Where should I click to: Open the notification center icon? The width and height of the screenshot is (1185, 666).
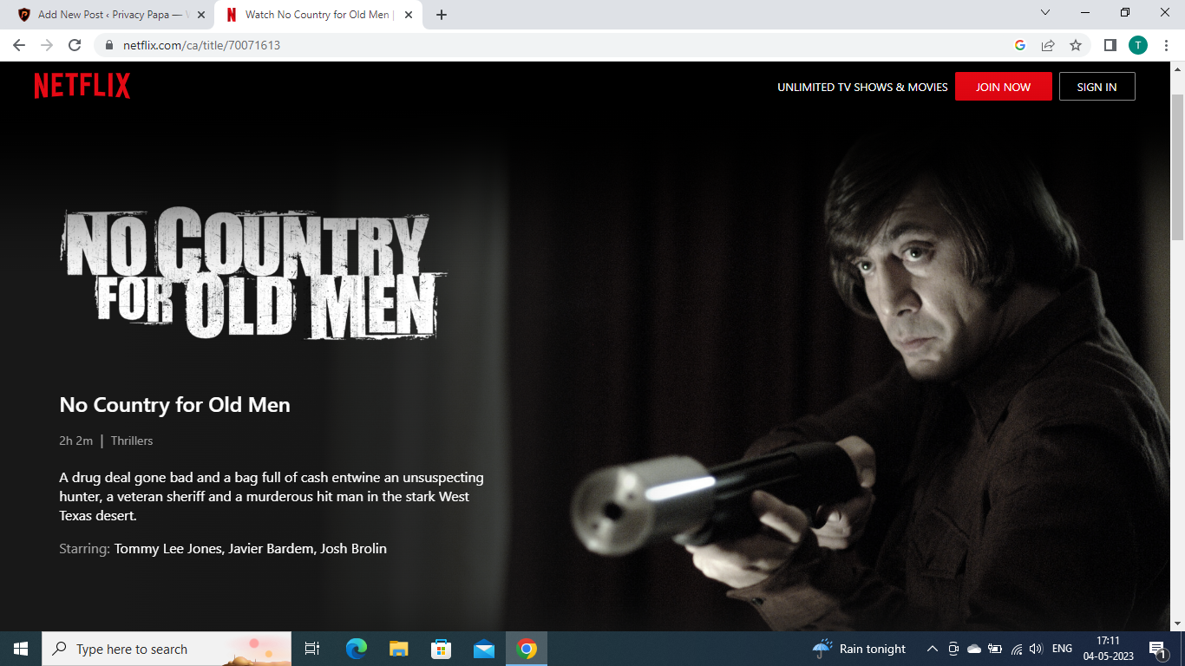point(1156,649)
